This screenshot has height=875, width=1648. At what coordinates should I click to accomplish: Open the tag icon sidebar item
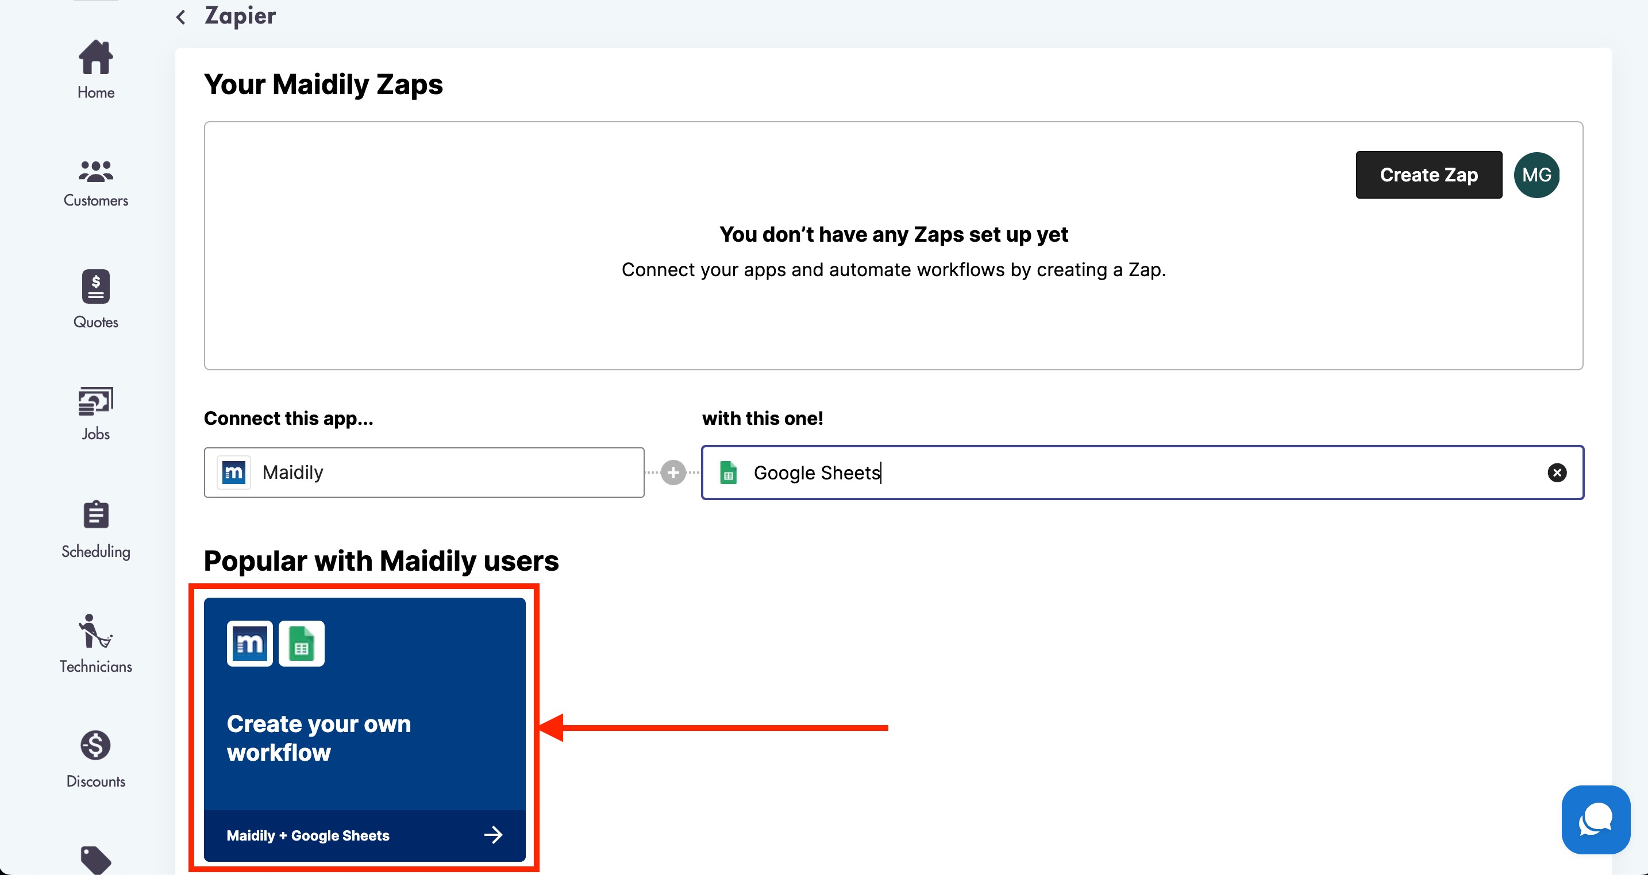(95, 859)
